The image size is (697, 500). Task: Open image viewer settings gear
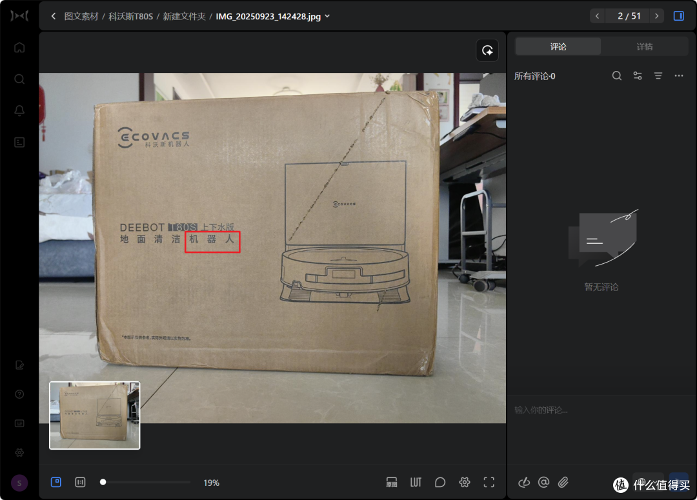click(465, 482)
